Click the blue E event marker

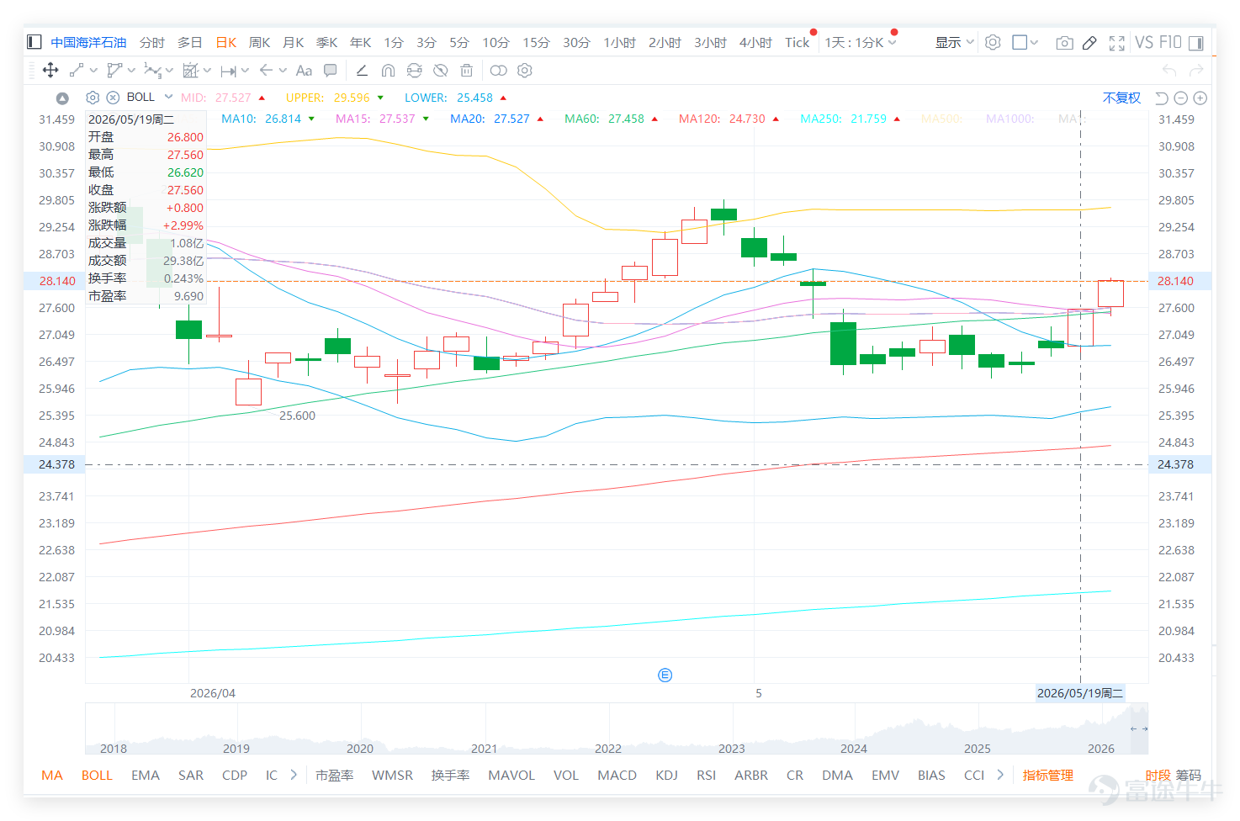pyautogui.click(x=665, y=675)
